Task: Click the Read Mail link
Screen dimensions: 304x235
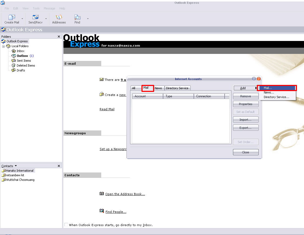Action: tap(107, 109)
